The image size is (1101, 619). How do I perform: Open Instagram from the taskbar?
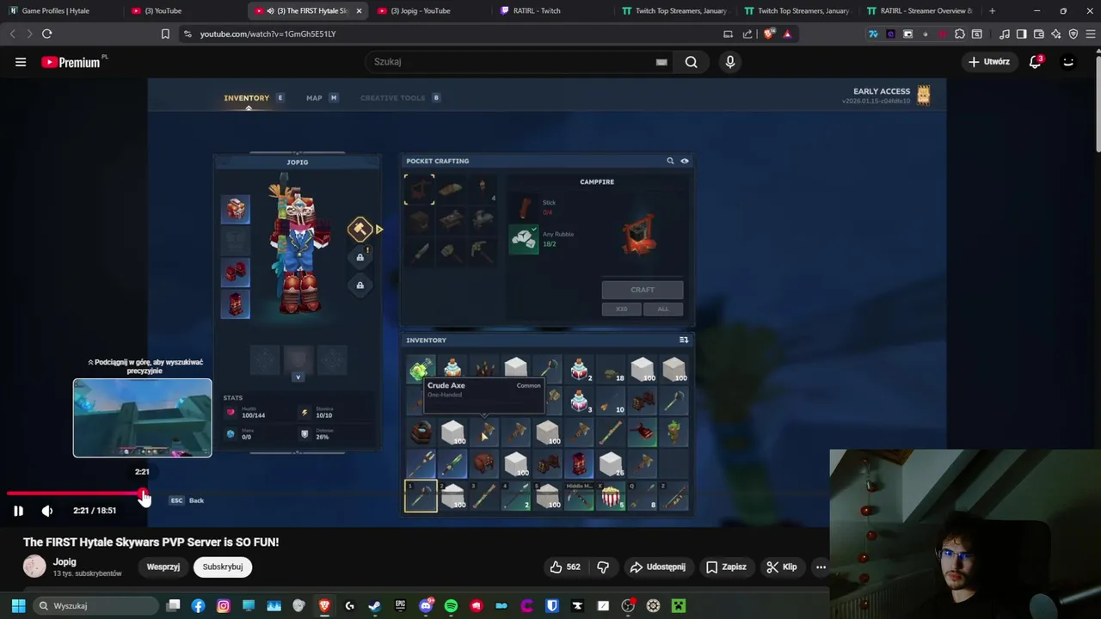(224, 606)
